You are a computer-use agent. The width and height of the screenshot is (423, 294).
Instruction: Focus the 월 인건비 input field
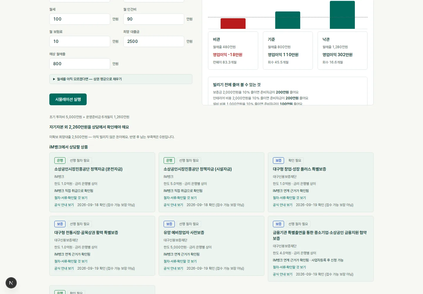click(154, 19)
